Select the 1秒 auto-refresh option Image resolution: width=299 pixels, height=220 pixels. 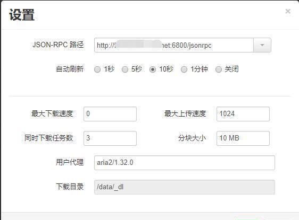(x=97, y=69)
